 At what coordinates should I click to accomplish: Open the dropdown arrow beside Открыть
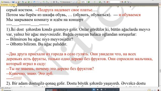coord(11,2)
